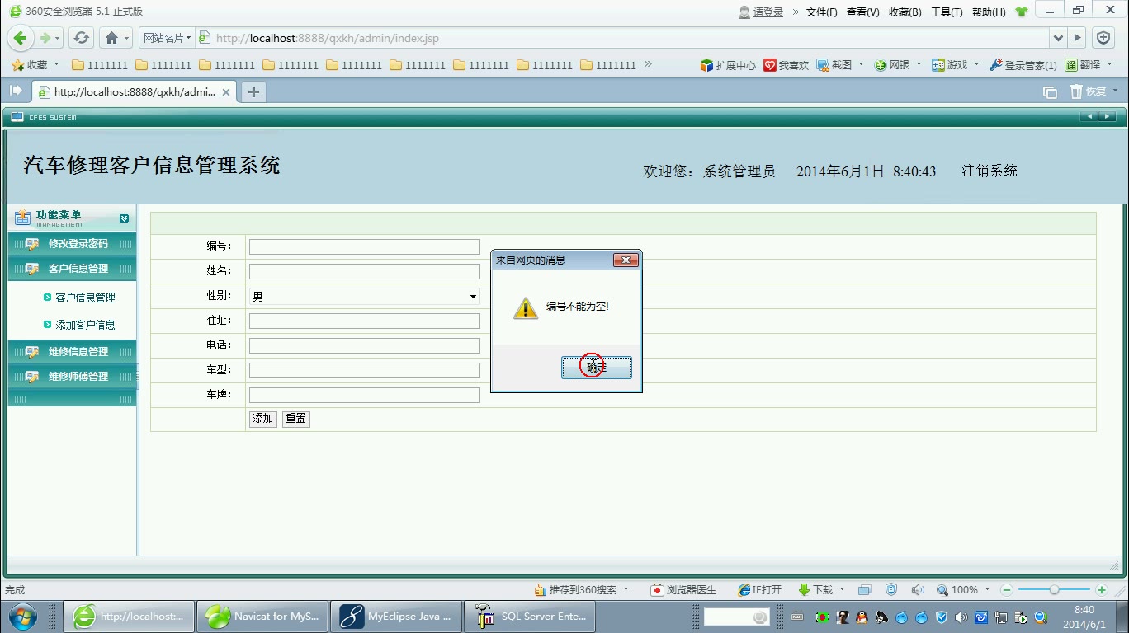
Task: Mute sound via status bar speaker icon
Action: pos(918,590)
